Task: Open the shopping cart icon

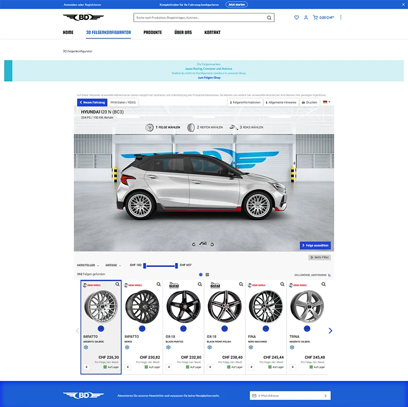Action: (x=316, y=18)
